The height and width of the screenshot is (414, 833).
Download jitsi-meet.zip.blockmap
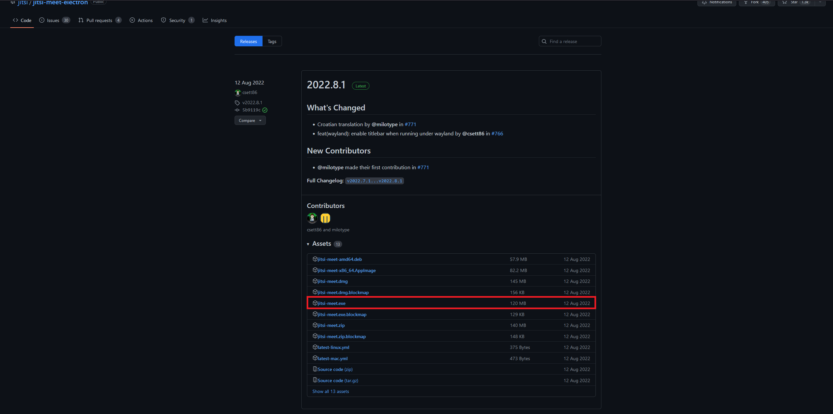341,336
